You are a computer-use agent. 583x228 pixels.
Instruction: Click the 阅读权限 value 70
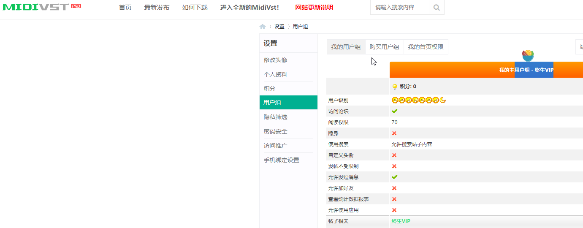394,122
